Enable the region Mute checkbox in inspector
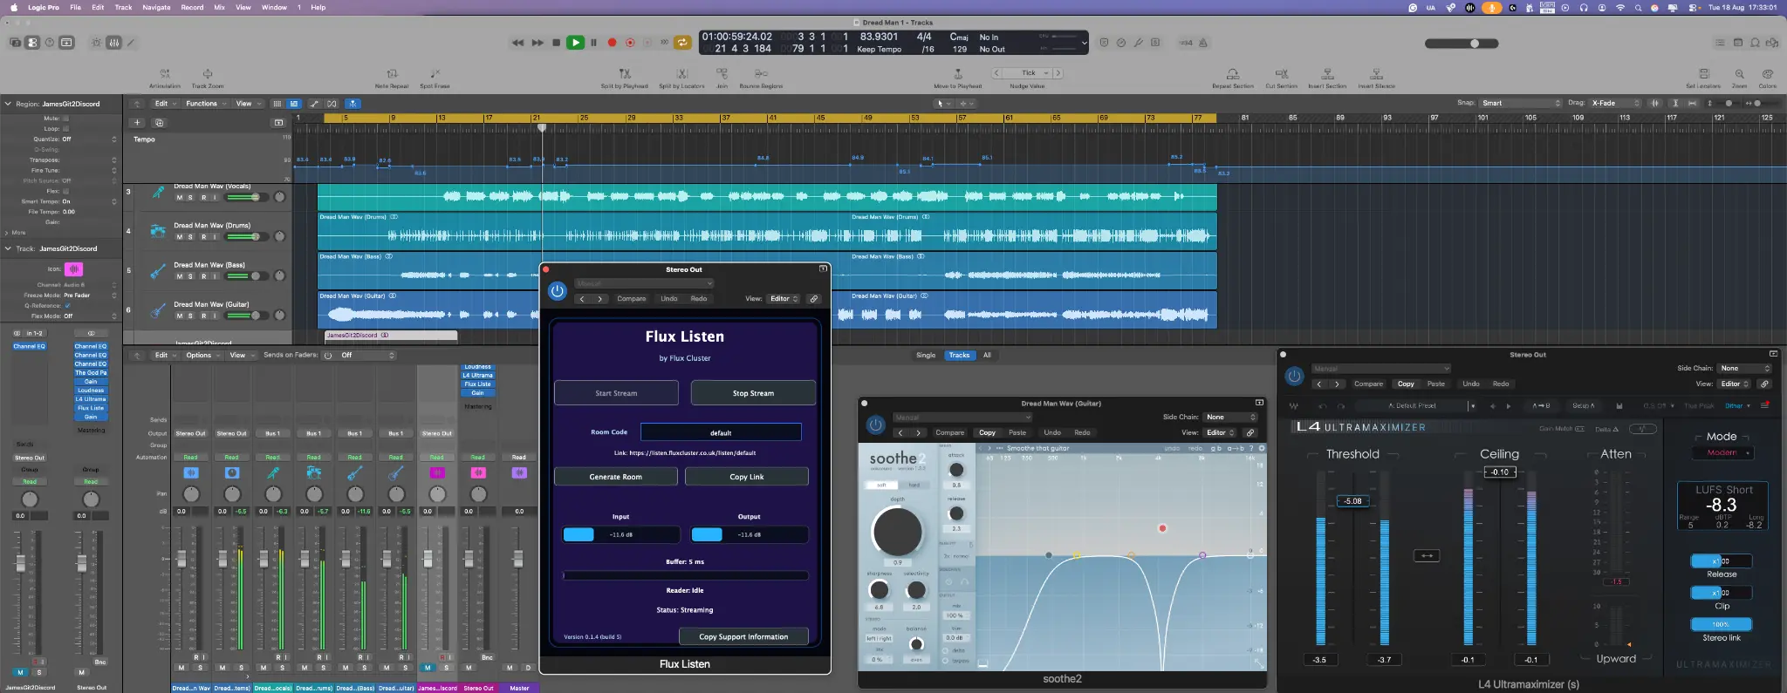The width and height of the screenshot is (1787, 693). pos(65,119)
